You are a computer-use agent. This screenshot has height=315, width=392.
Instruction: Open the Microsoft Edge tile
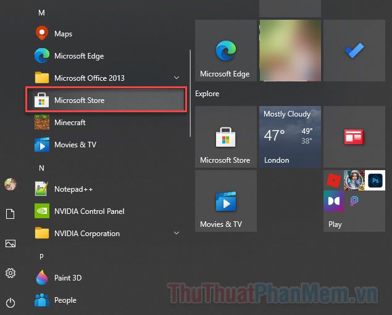point(226,51)
